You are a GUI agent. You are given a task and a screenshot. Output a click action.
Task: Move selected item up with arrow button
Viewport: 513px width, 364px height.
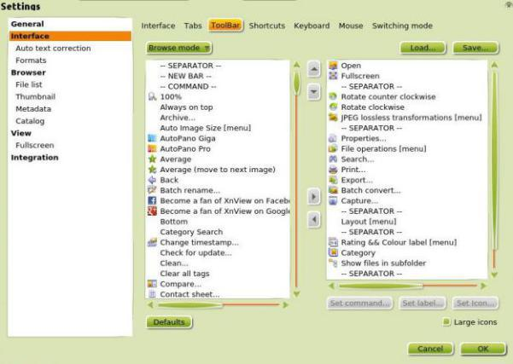314,69
